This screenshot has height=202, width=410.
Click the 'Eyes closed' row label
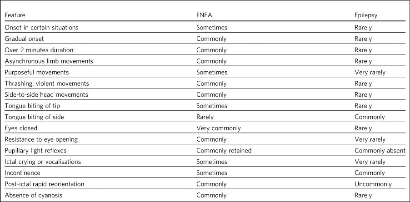[x=21, y=128]
